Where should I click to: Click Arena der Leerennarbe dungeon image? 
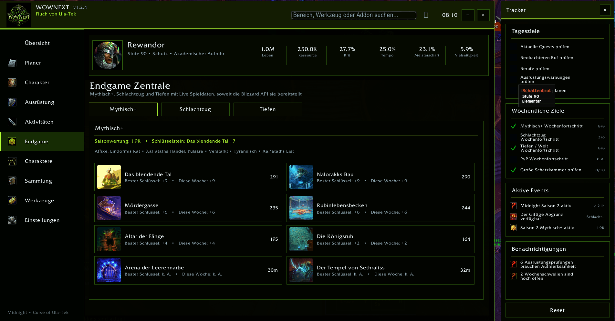click(x=109, y=270)
